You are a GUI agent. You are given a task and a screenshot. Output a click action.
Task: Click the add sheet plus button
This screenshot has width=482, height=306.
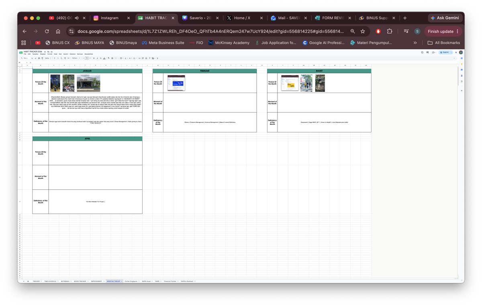tap(24, 281)
